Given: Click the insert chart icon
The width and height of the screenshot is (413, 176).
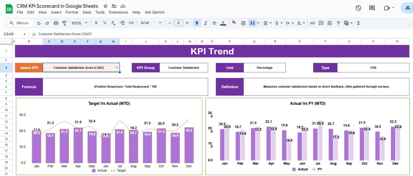Looking at the screenshot, I should (329, 23).
